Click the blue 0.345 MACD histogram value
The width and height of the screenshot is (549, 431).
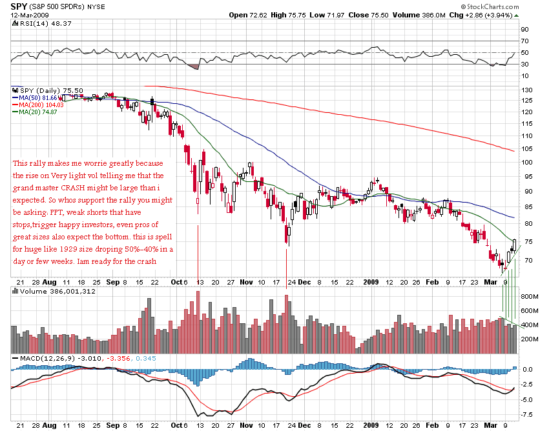pyautogui.click(x=146, y=359)
